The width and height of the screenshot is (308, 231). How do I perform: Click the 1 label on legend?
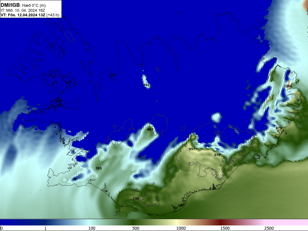[45, 228]
